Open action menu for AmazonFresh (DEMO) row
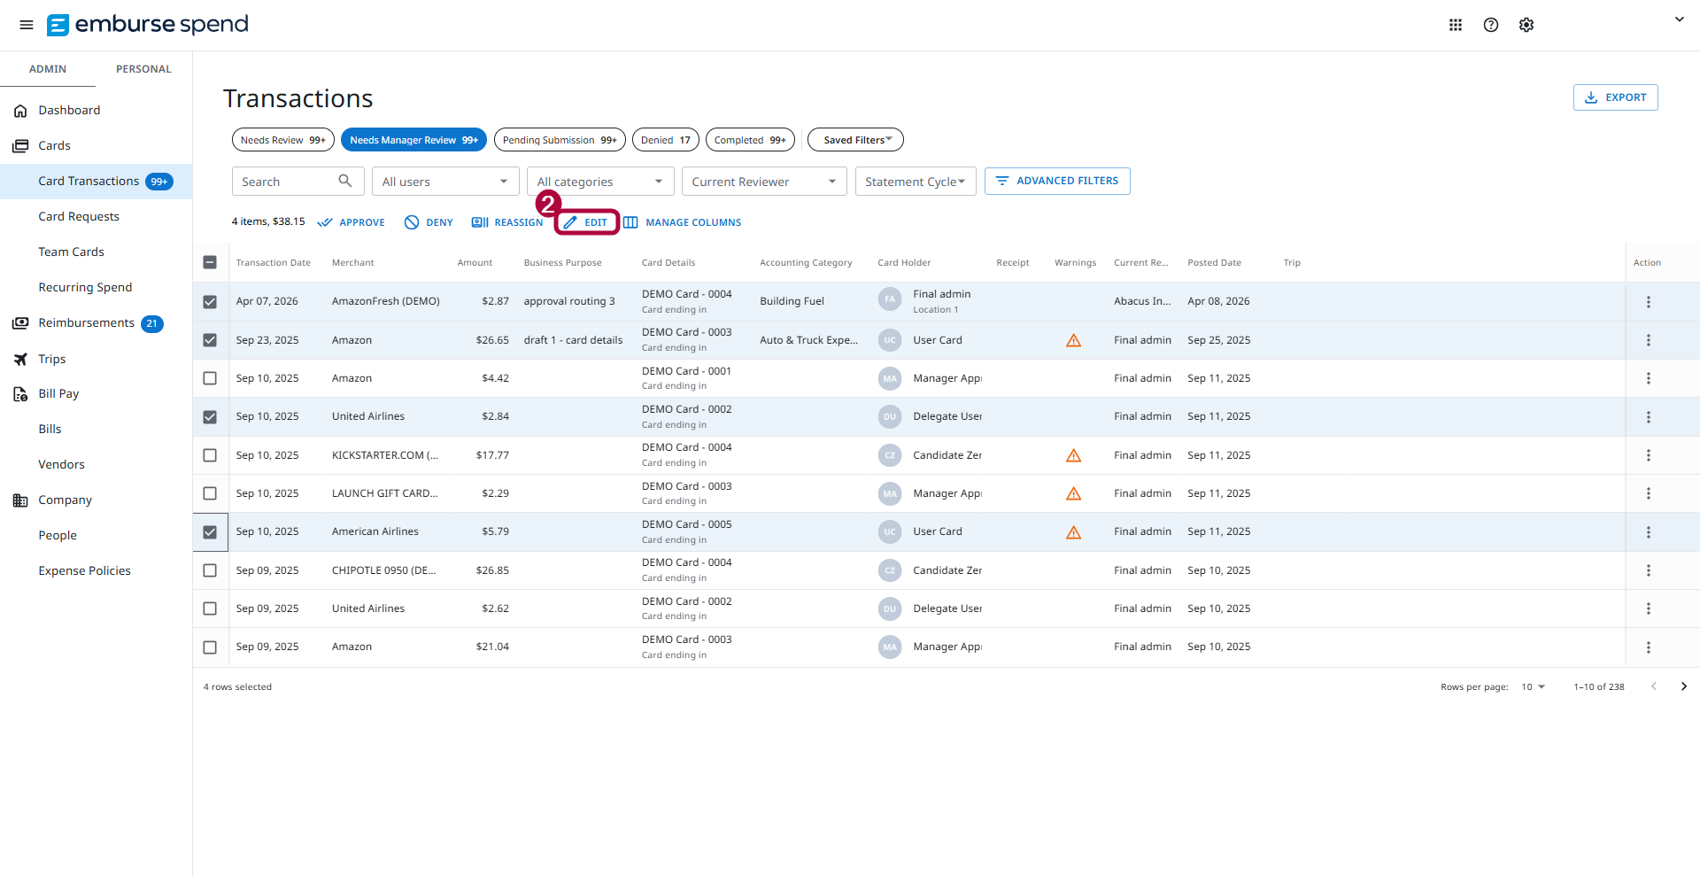Image resolution: width=1700 pixels, height=876 pixels. pos(1649,302)
